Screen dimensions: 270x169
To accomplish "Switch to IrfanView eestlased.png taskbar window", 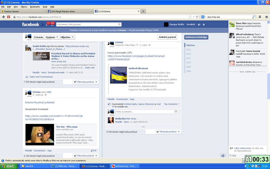I will [x=125, y=166].
